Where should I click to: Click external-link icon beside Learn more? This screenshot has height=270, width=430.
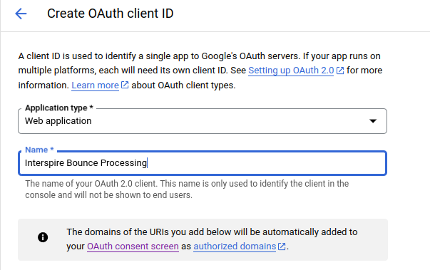click(125, 85)
